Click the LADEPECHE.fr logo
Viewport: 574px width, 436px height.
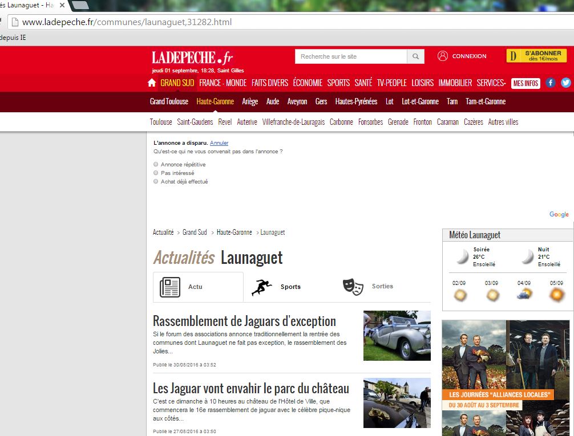click(192, 58)
